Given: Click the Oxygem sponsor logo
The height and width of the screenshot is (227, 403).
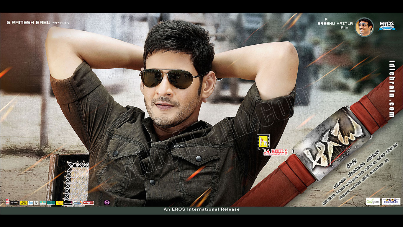Looking at the screenshot, I should (x=373, y=201).
